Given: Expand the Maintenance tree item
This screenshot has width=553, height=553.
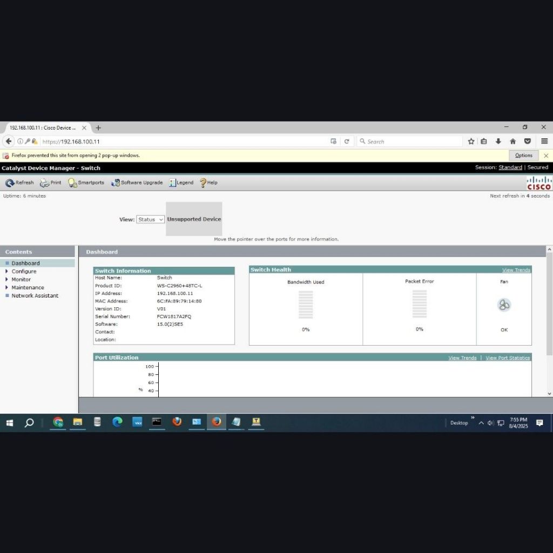Looking at the screenshot, I should click(6, 287).
